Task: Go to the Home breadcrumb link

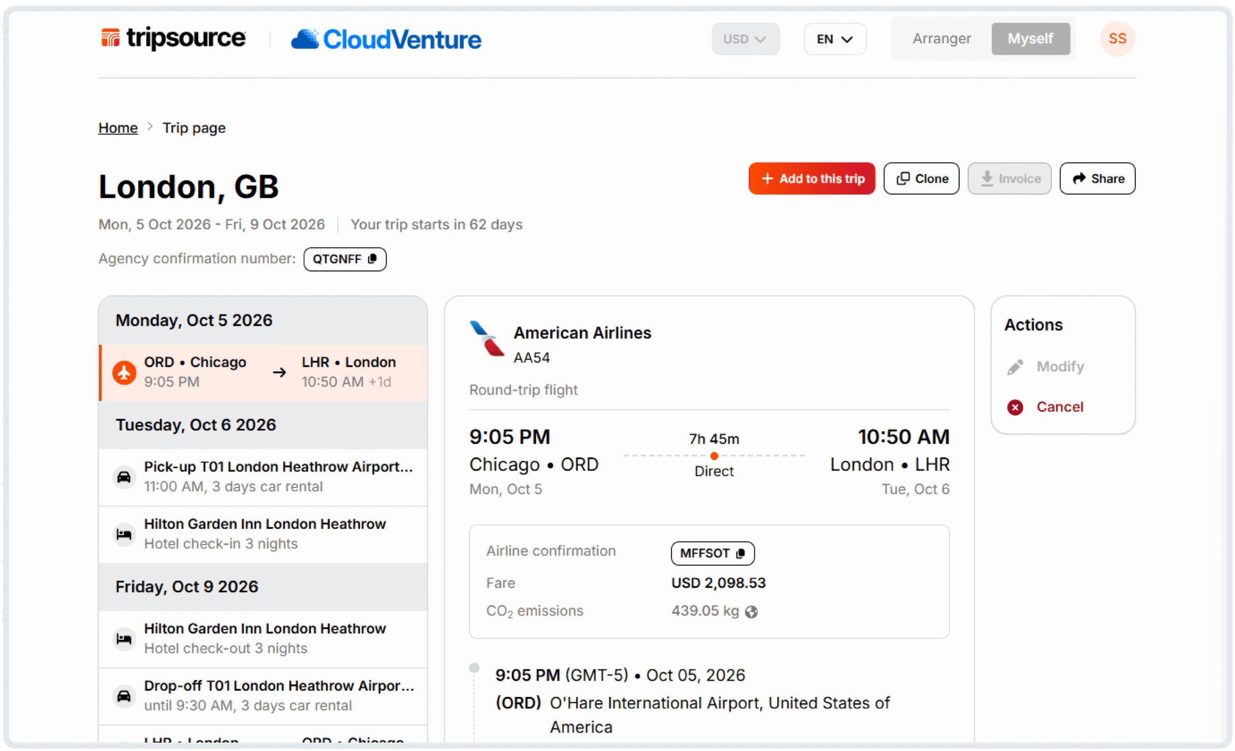Action: point(118,128)
